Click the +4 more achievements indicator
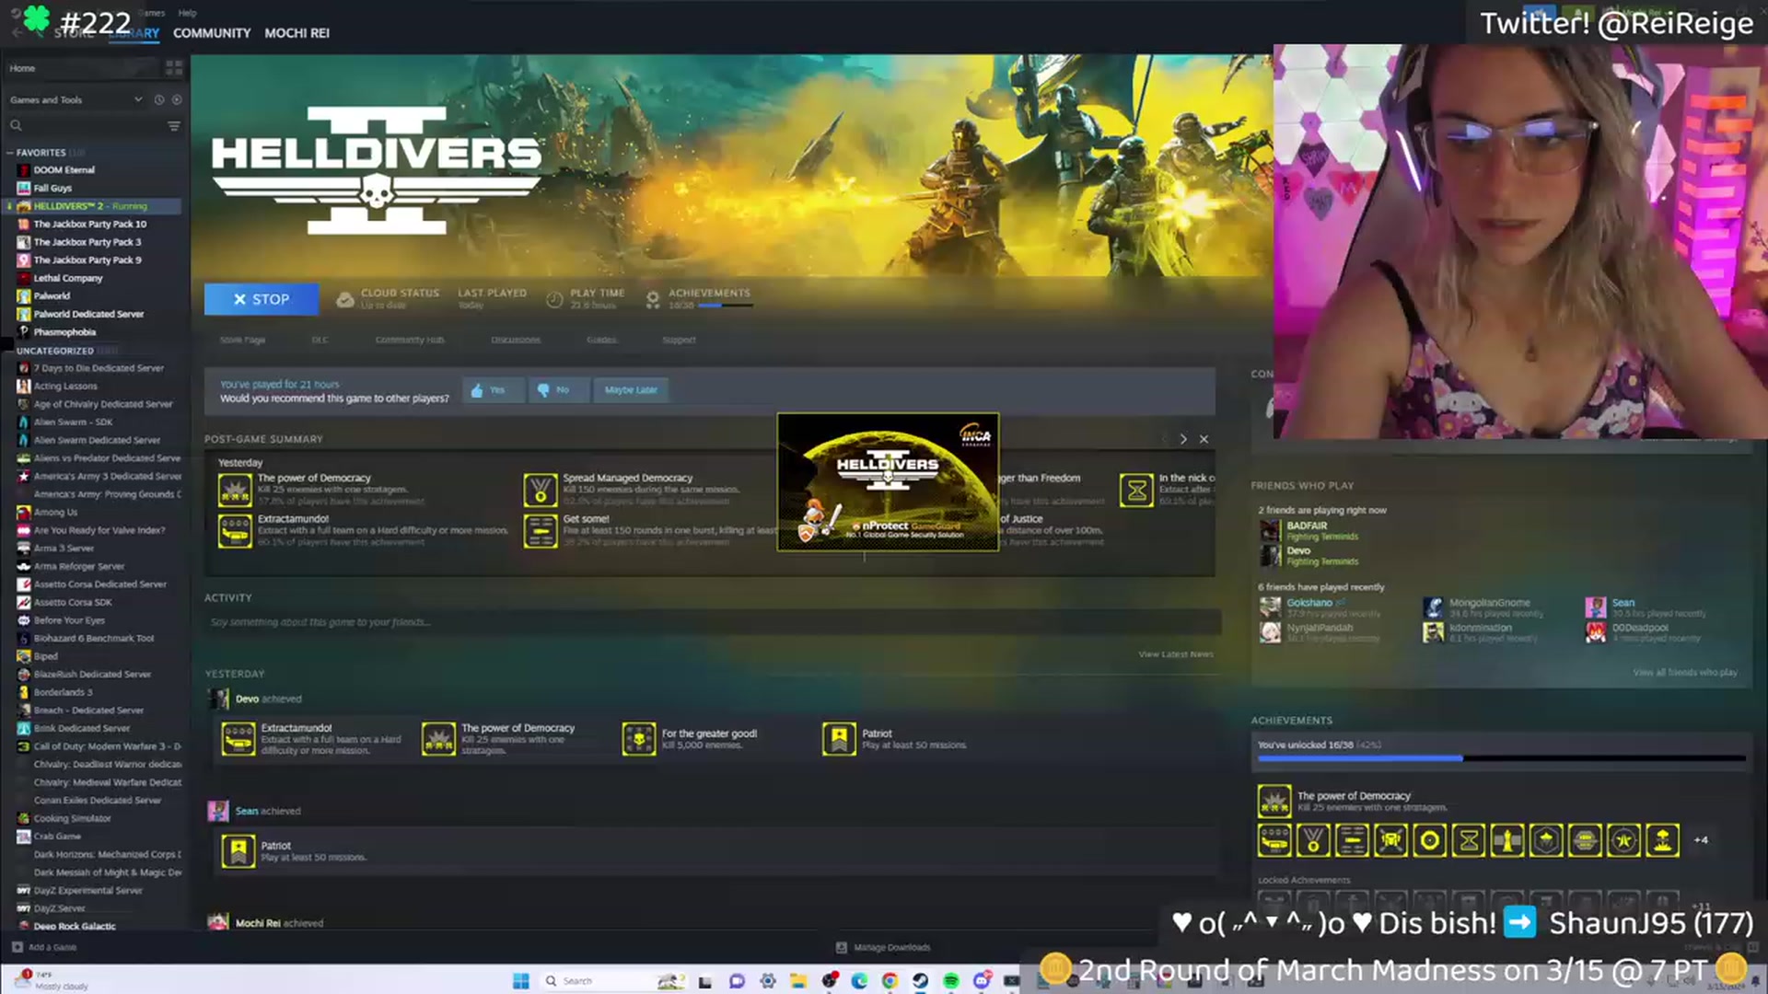Viewport: 1768px width, 994px height. click(x=1701, y=840)
